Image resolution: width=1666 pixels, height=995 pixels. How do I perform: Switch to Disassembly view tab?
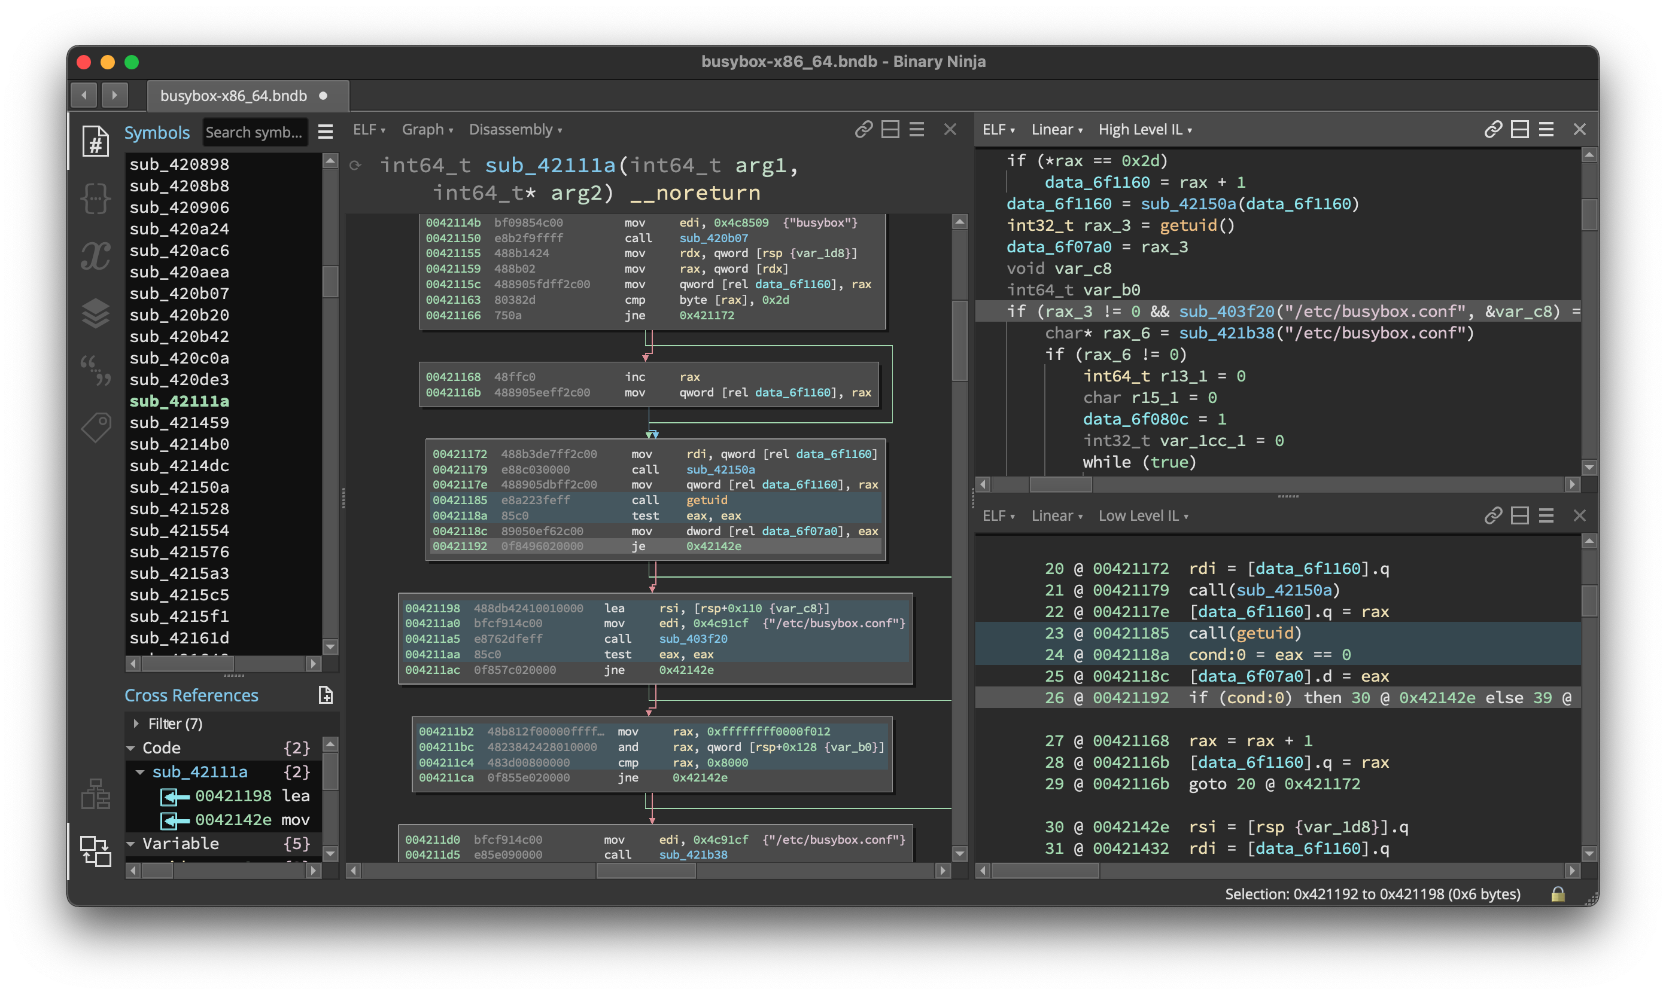pos(512,129)
